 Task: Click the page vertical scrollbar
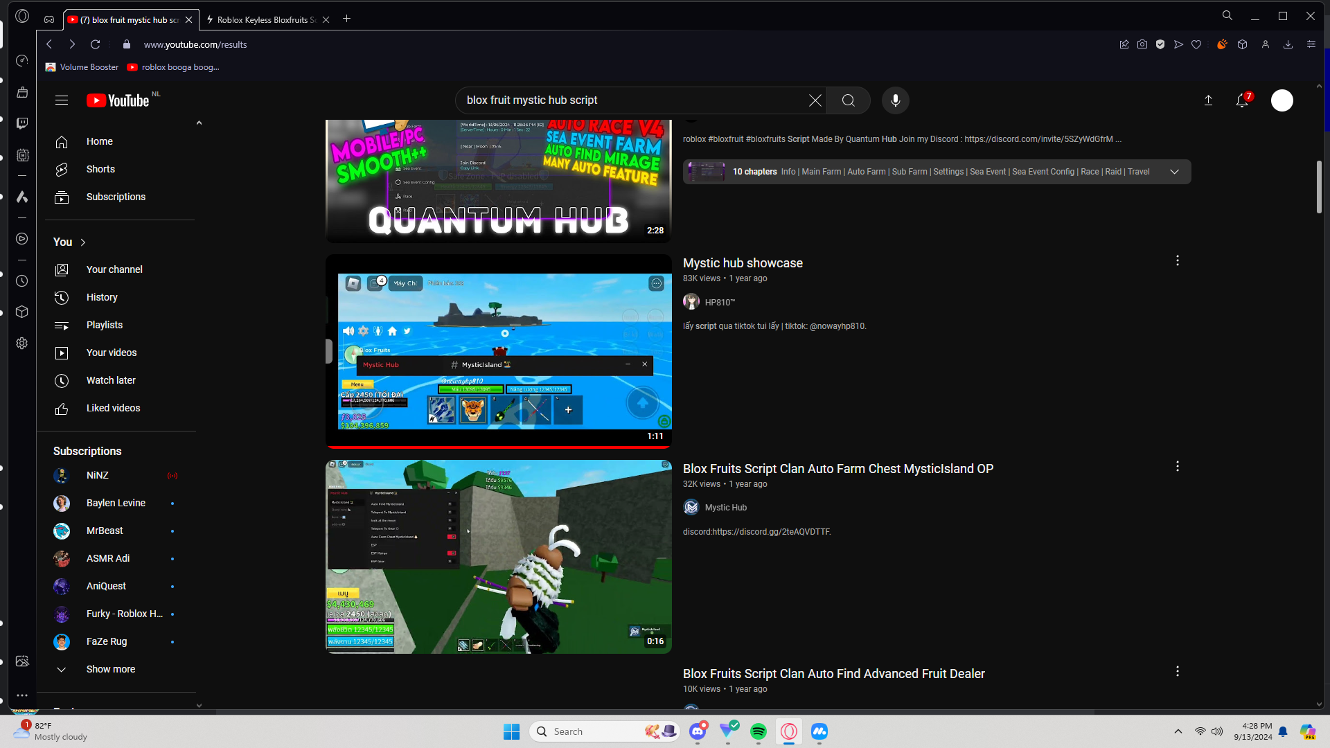(x=1319, y=187)
